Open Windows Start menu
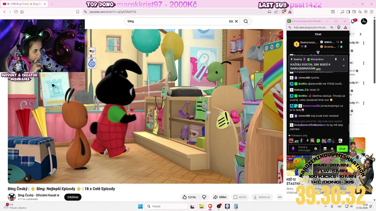Screen dimensions: 376x211 pos(140,206)
